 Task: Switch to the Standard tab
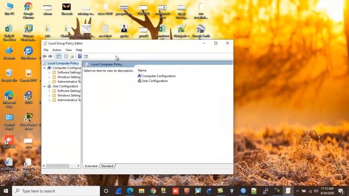coord(107,166)
